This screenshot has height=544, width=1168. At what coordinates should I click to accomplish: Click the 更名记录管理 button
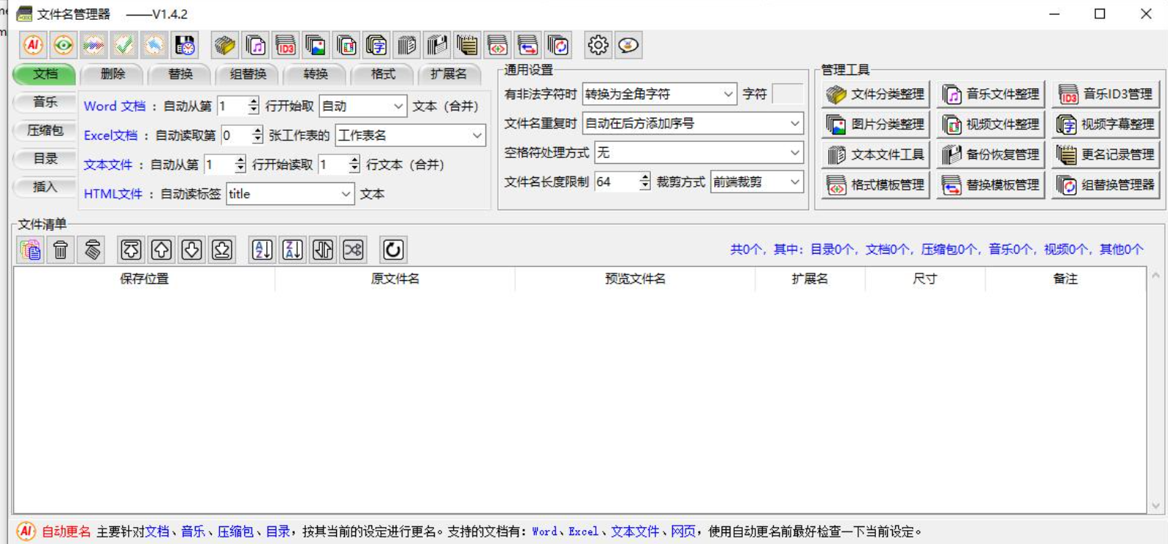pos(1106,154)
